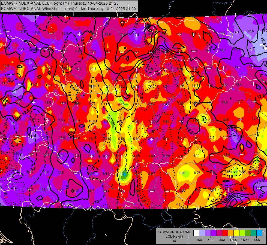267x245 pixels.
Task: Click the grid value 1.63
Action: 151,156
